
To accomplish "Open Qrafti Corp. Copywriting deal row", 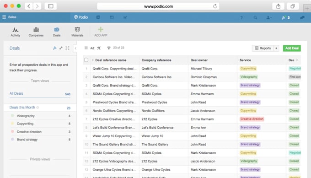I will (114, 69).
